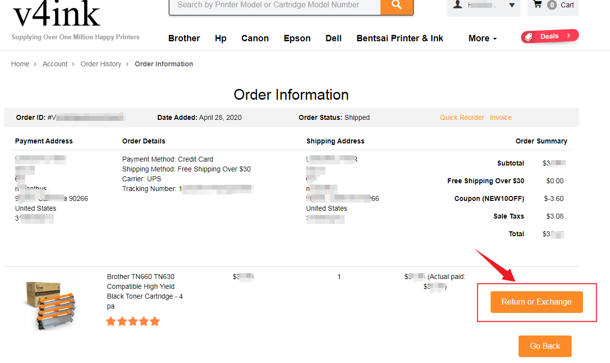
Task: Click the Order Information page heading
Action: 291,95
